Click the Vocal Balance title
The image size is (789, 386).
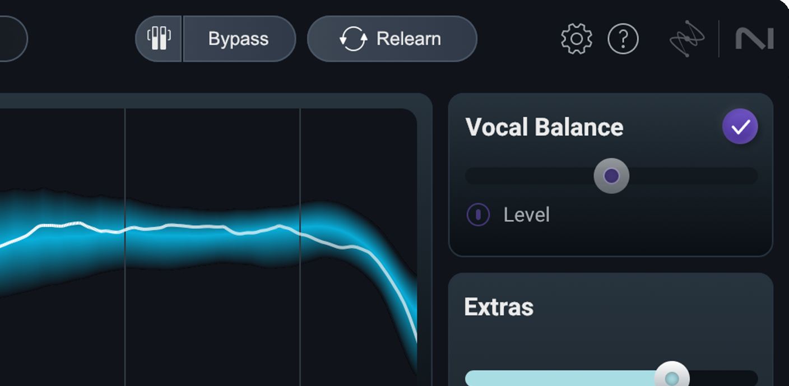tap(544, 127)
